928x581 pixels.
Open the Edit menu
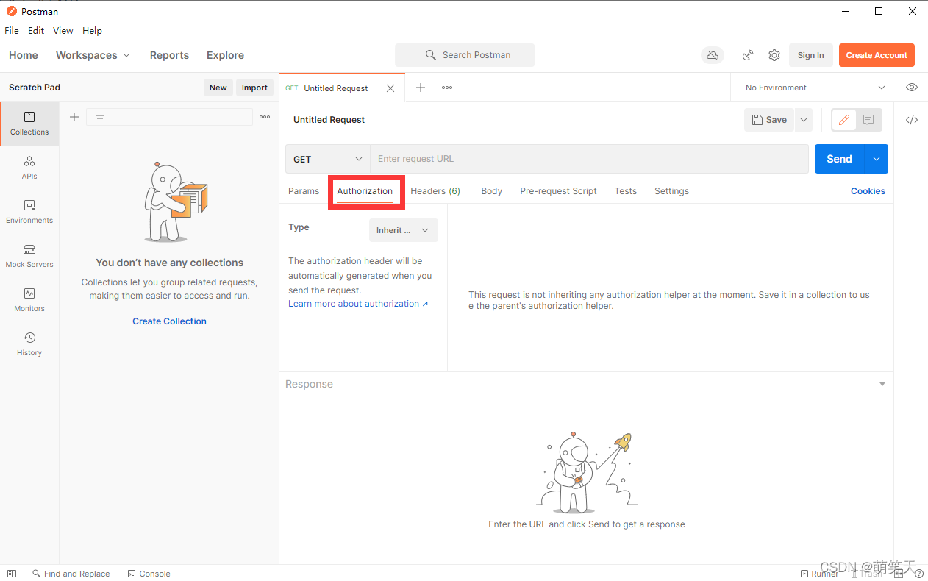pyautogui.click(x=36, y=31)
